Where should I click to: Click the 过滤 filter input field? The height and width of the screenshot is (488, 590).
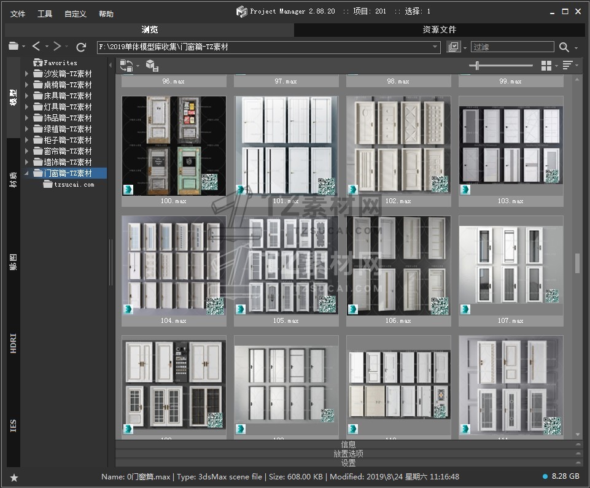(512, 47)
